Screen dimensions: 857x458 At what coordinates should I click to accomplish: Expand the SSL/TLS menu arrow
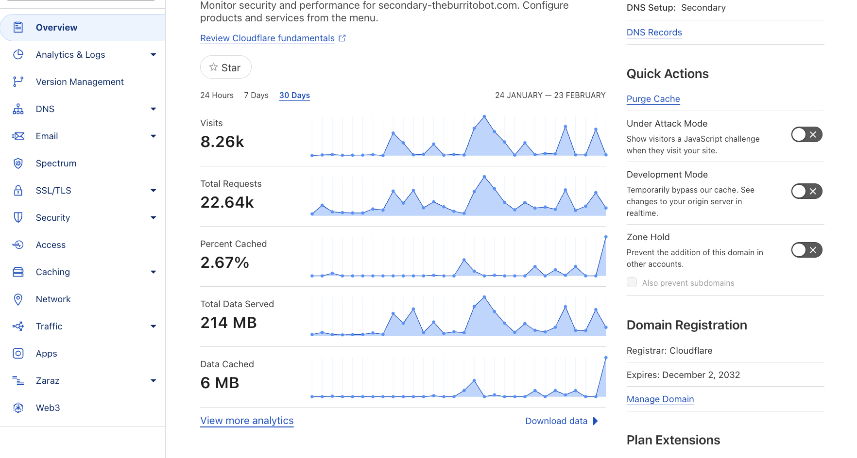(x=153, y=191)
